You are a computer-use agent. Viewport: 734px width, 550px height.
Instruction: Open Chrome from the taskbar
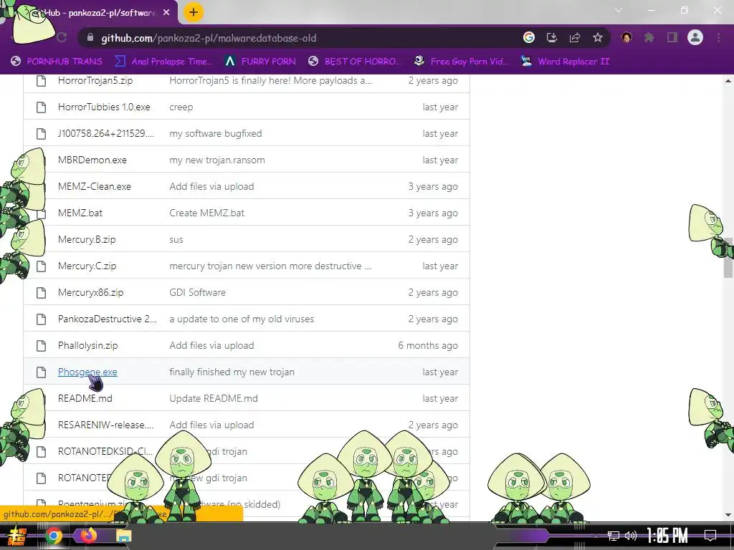click(53, 536)
